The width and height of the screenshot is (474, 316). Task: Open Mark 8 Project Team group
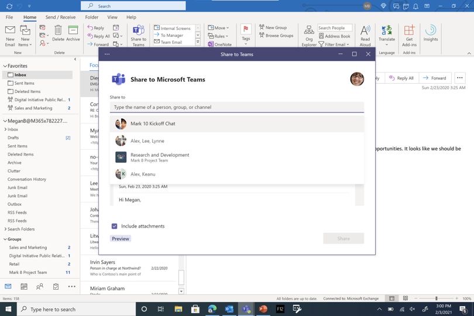pos(28,273)
